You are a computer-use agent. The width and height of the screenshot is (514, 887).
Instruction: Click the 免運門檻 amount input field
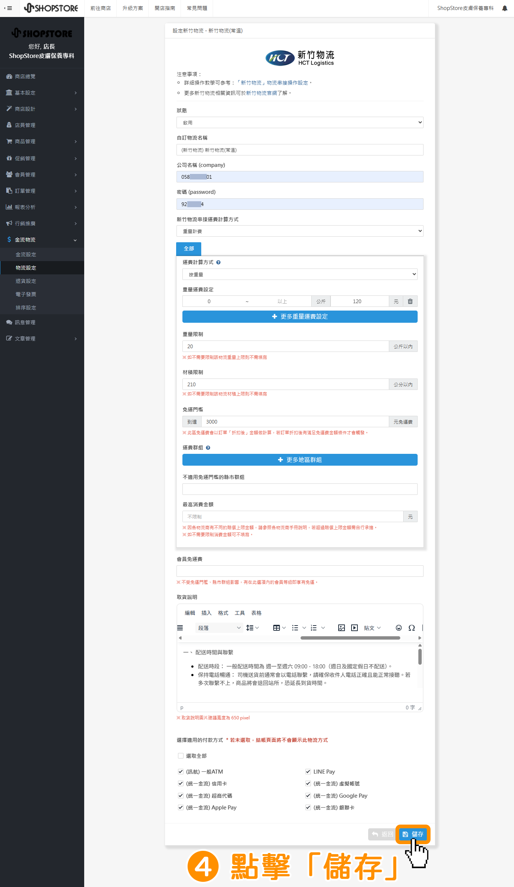coord(295,422)
